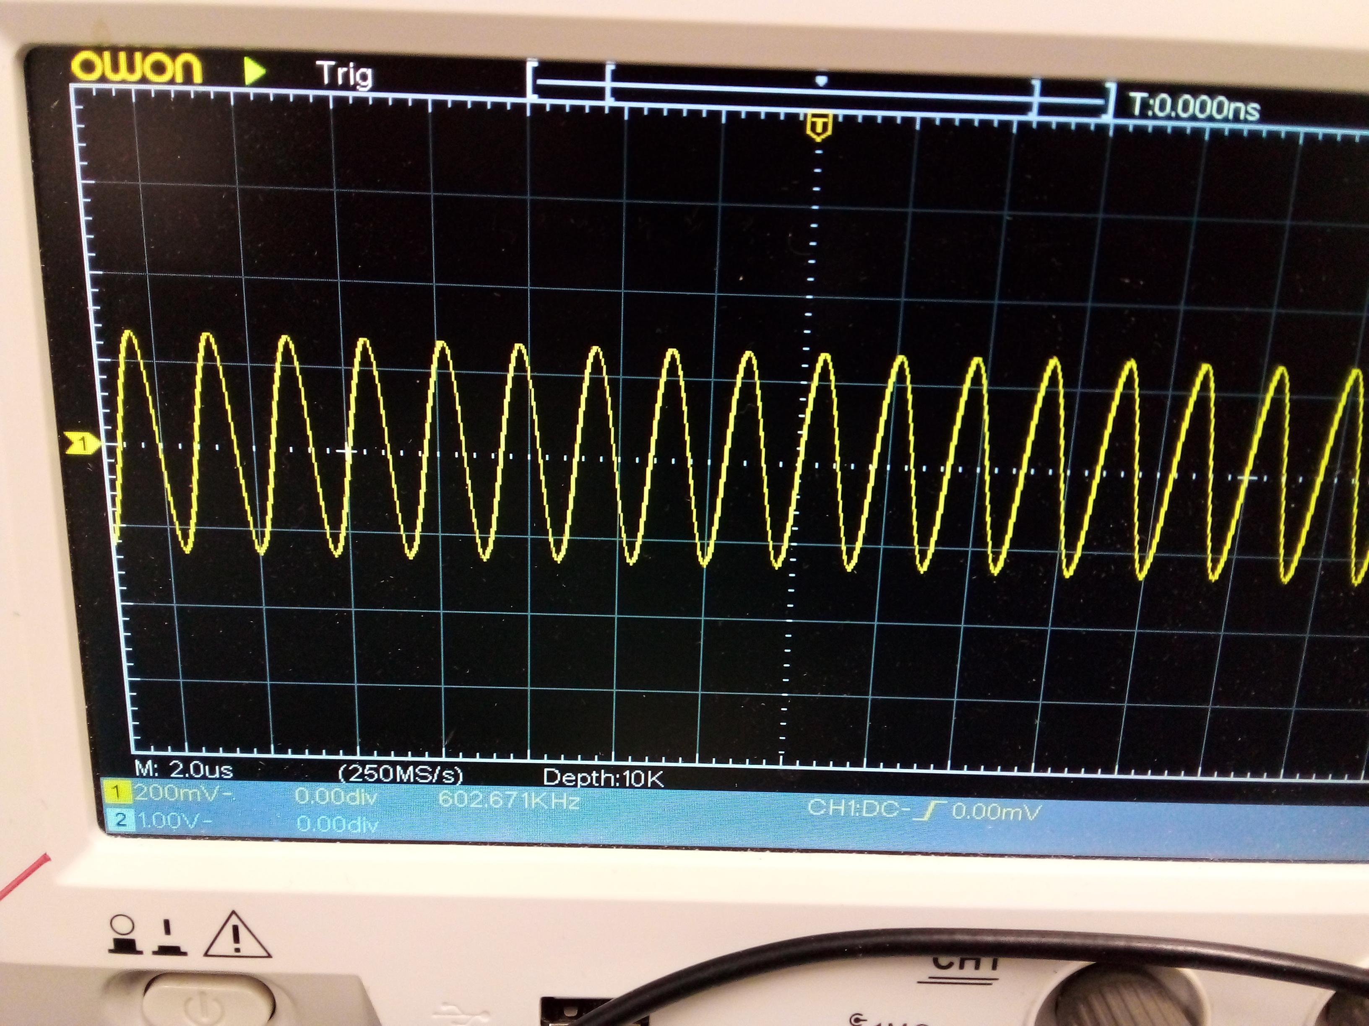
Task: Click the OWON logo
Action: [136, 66]
